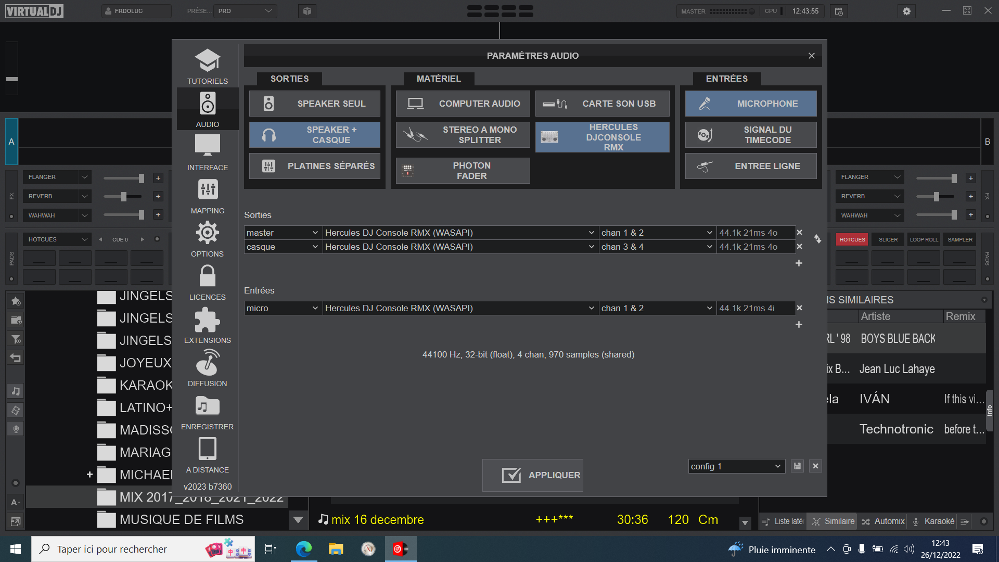Open the chan 3 & 4 channel dropdown
Image resolution: width=999 pixels, height=562 pixels.
pos(657,247)
